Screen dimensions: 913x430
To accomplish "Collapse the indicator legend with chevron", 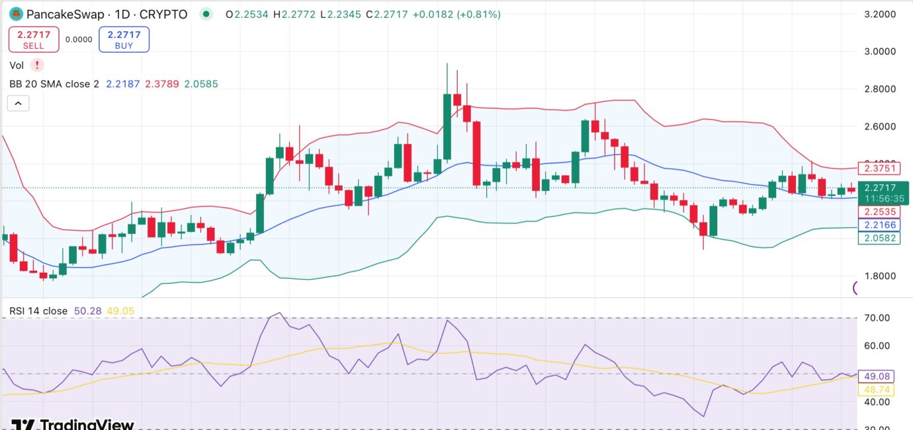I will pos(18,103).
